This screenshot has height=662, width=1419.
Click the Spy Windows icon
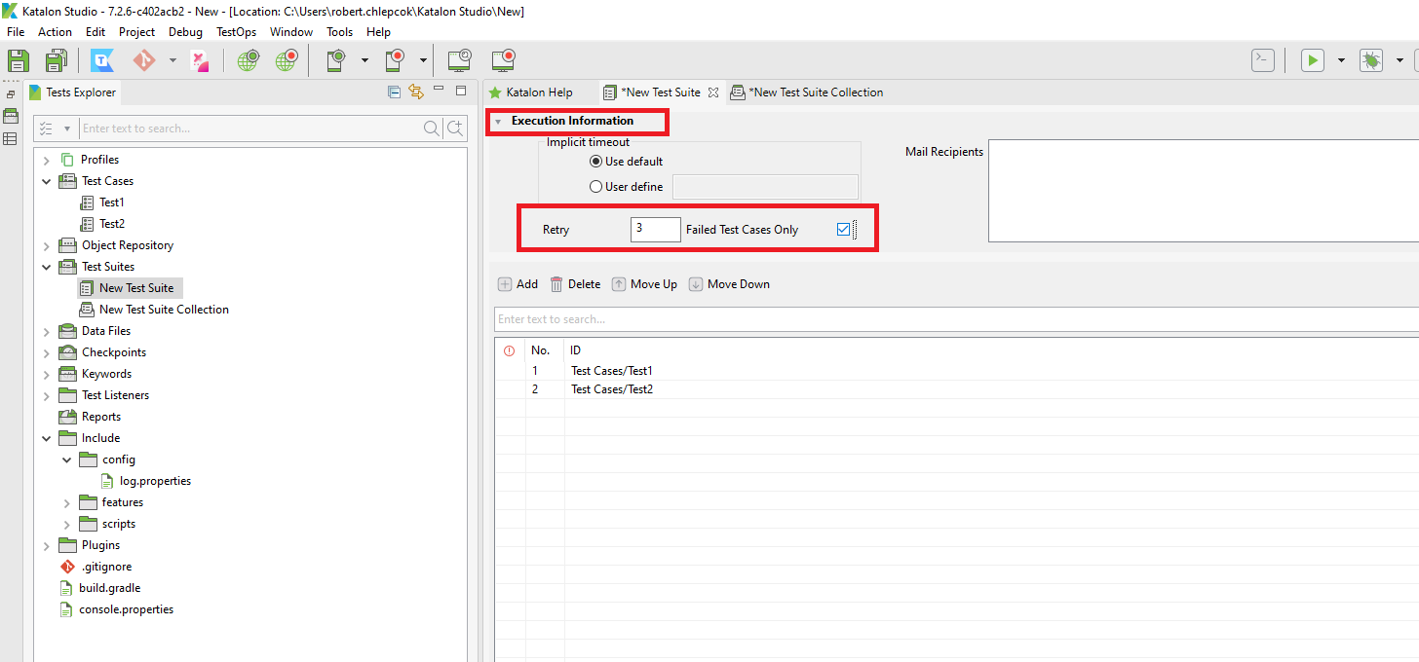460,60
